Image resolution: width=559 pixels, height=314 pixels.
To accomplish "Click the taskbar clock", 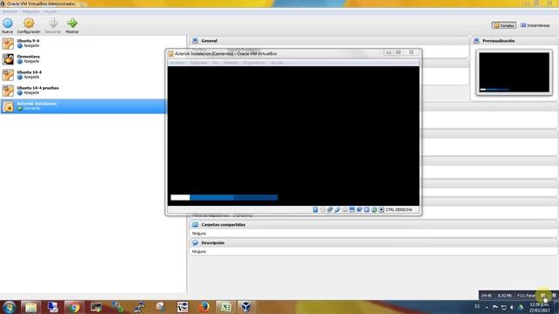I will click(x=539, y=307).
